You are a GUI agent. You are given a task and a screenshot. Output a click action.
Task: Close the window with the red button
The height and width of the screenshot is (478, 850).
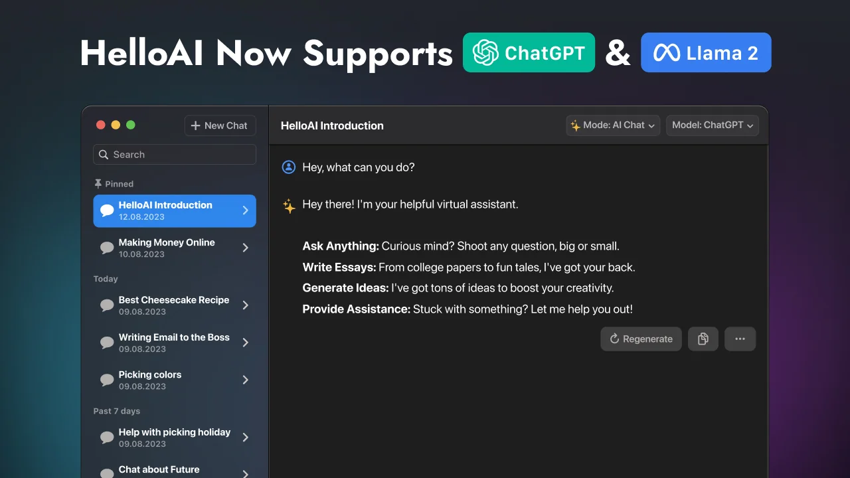pyautogui.click(x=101, y=125)
